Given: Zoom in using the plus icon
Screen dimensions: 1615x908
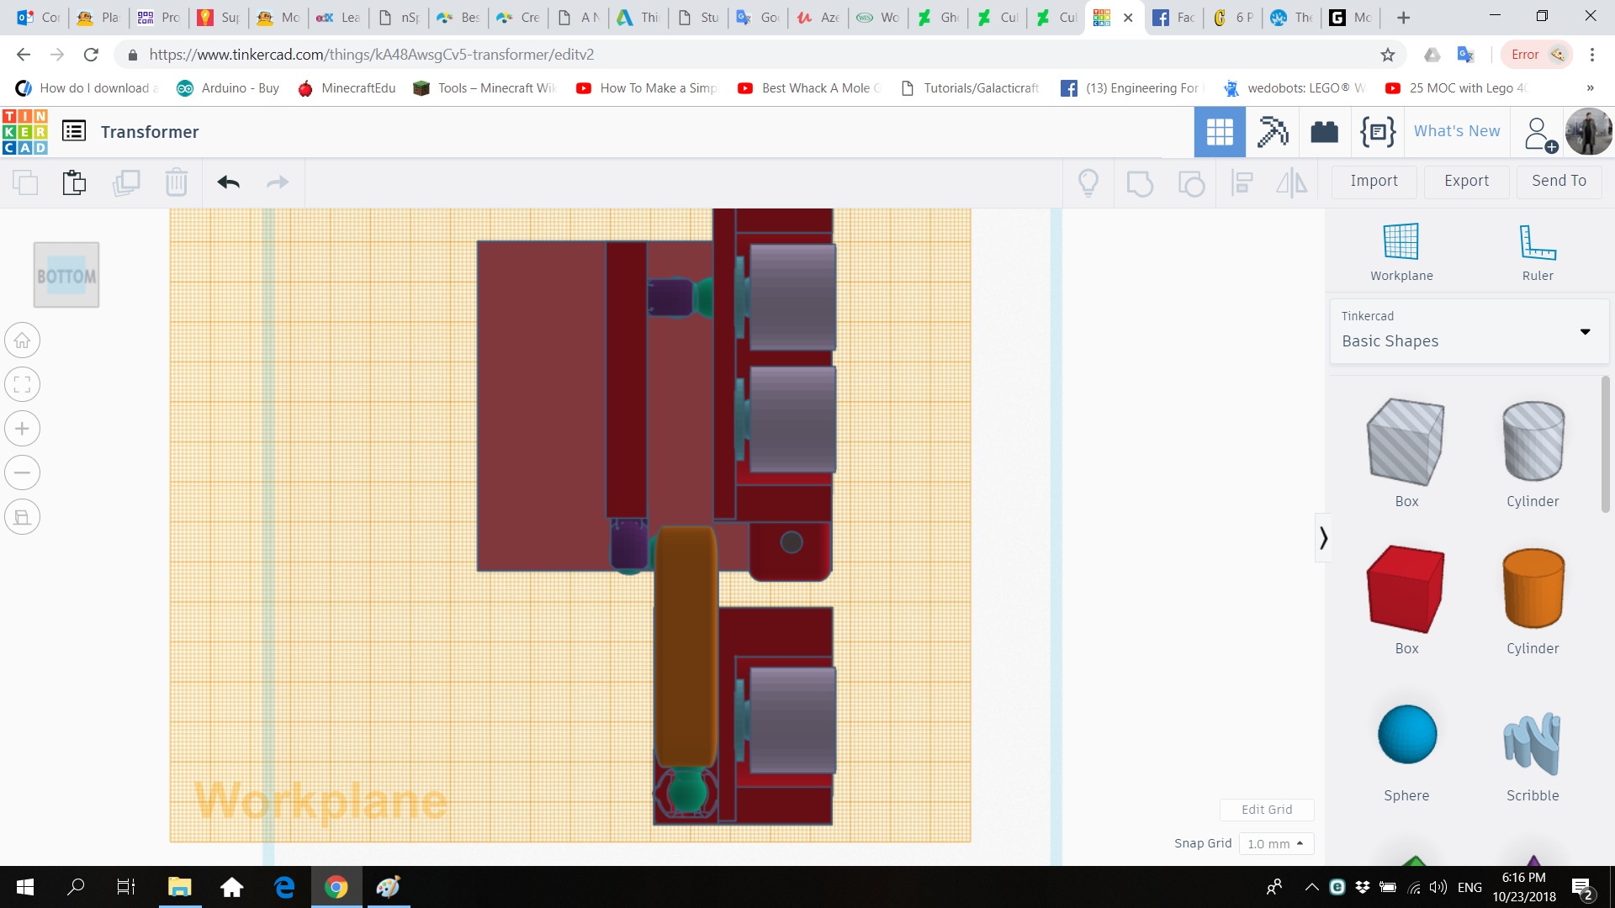Looking at the screenshot, I should coord(22,429).
